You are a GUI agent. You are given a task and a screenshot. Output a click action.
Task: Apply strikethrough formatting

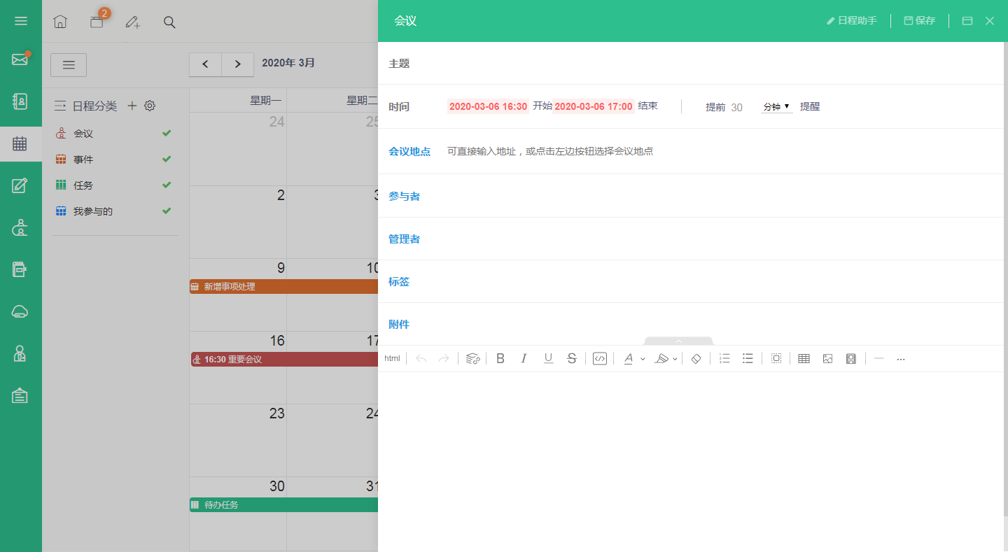(x=572, y=358)
